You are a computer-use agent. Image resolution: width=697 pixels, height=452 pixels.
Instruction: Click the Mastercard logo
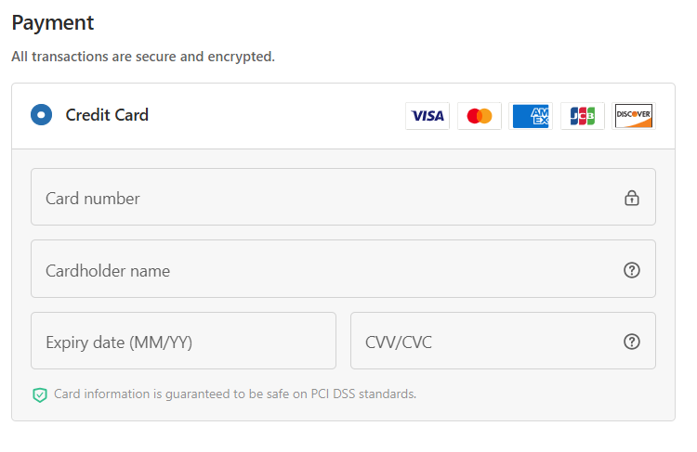(x=480, y=116)
